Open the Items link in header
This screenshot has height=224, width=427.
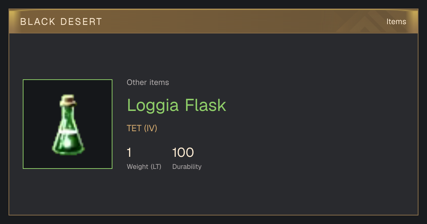(396, 21)
